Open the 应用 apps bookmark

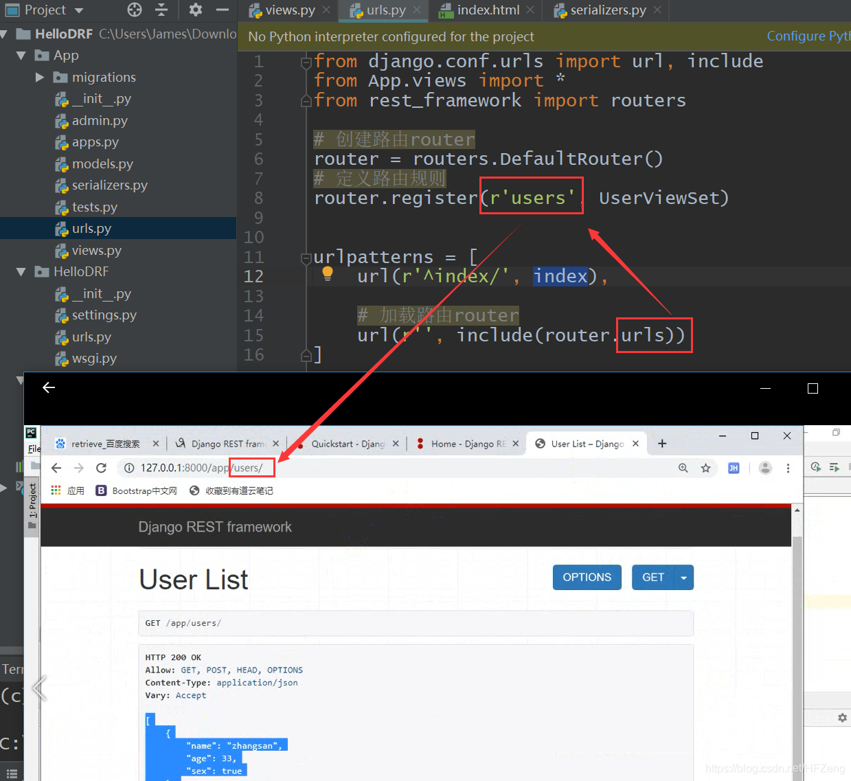(67, 490)
